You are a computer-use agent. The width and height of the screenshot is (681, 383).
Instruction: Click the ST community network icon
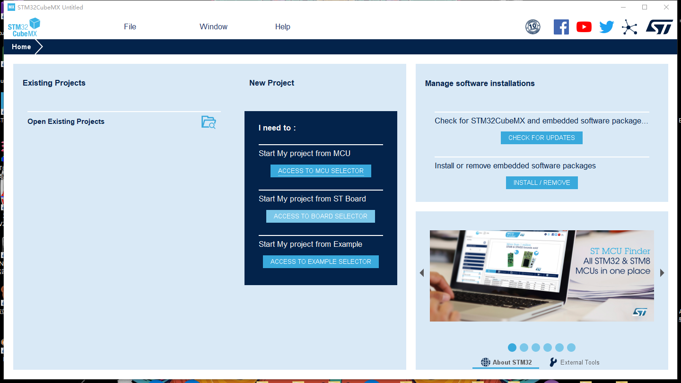(629, 27)
